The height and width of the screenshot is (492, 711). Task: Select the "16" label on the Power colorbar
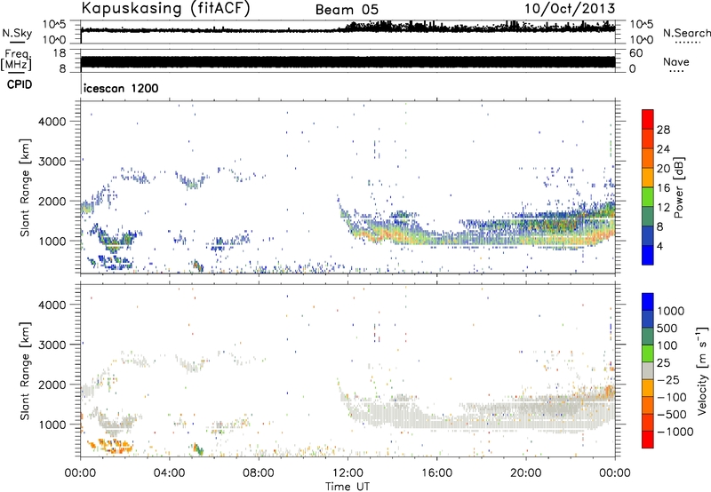(663, 188)
